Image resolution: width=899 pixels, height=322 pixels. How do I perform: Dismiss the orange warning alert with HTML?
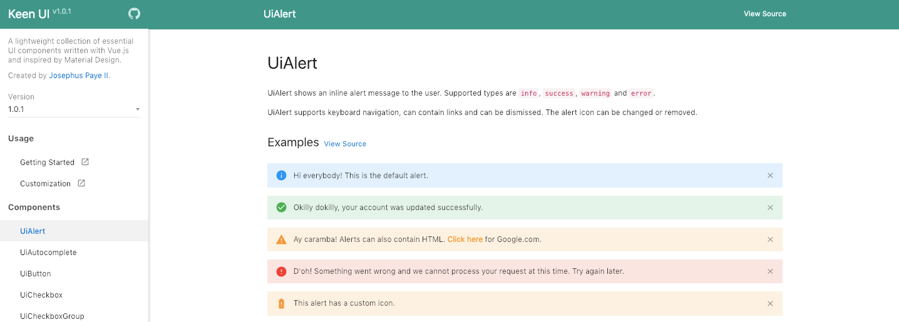[x=770, y=239]
